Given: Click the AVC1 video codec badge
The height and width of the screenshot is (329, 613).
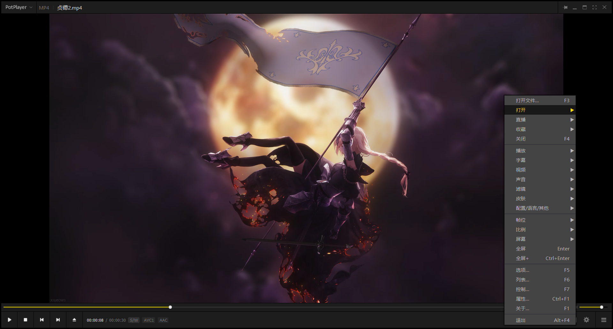Looking at the screenshot, I should click(149, 320).
